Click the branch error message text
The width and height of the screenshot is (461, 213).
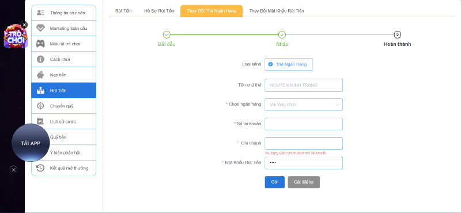pos(296,153)
